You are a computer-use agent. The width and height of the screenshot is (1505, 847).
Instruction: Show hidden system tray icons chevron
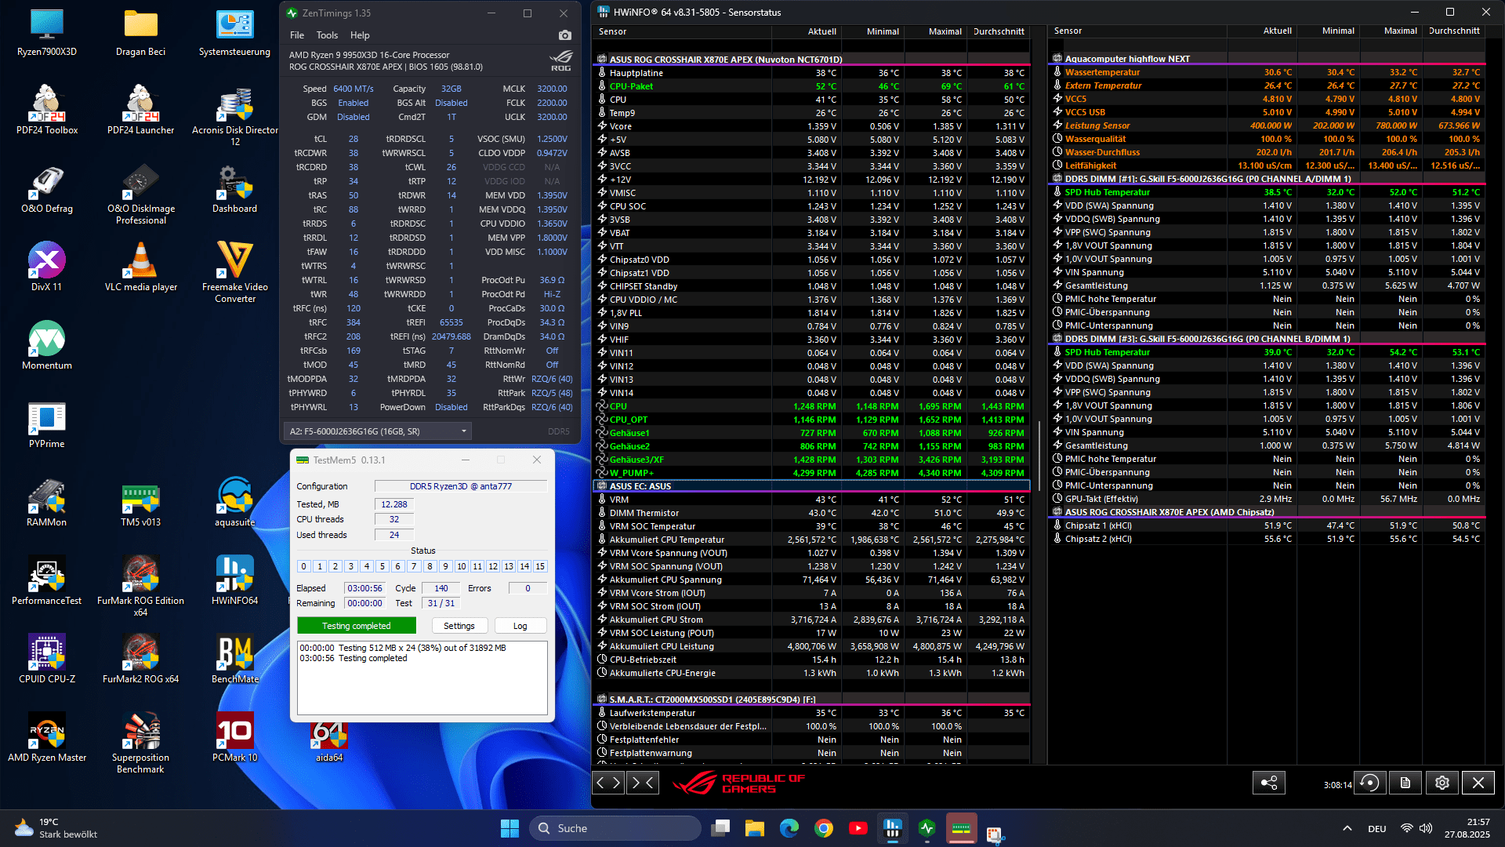[1347, 828]
